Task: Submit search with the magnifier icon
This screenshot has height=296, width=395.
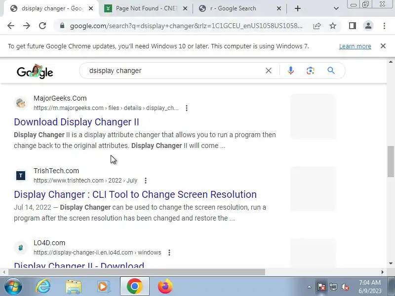Action: pos(331,71)
